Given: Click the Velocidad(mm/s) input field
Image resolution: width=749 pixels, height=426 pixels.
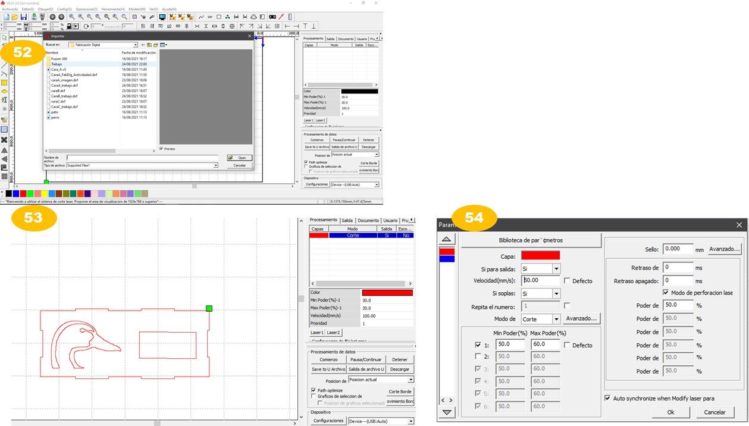Looking at the screenshot, I should coord(540,280).
